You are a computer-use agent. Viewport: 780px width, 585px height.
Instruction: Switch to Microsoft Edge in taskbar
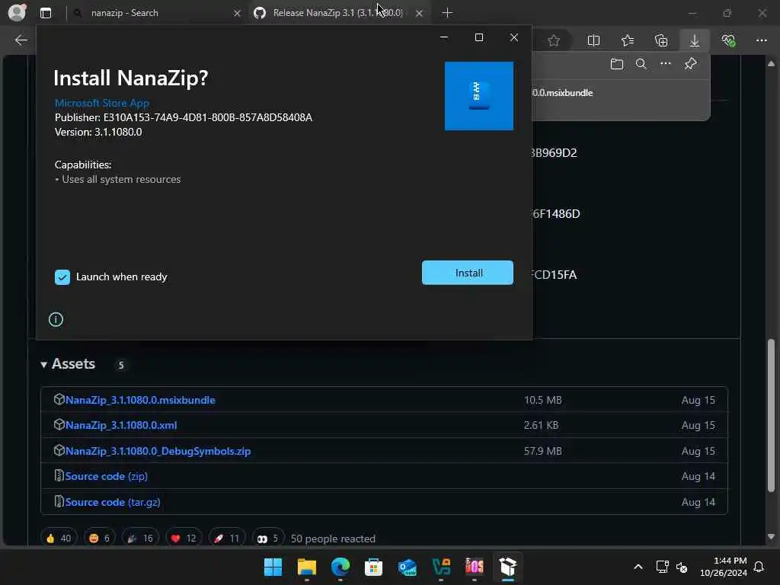(340, 567)
